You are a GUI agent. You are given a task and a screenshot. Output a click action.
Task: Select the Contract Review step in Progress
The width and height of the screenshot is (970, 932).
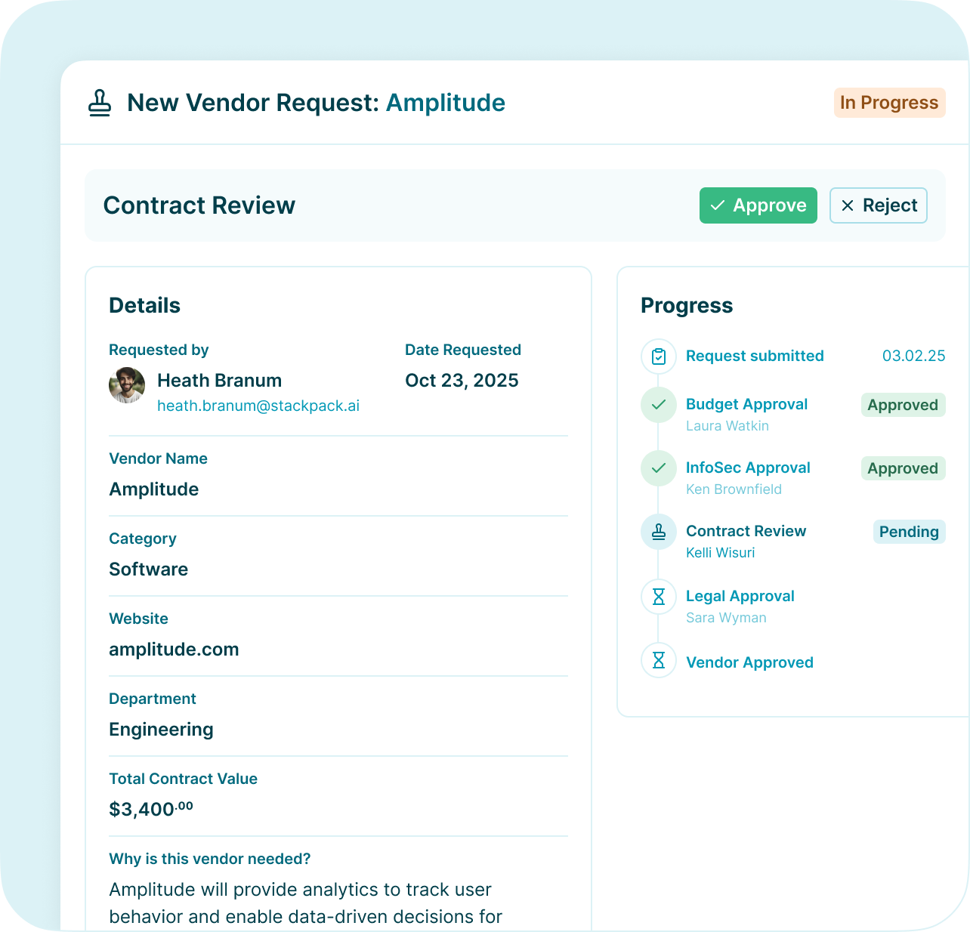(746, 531)
